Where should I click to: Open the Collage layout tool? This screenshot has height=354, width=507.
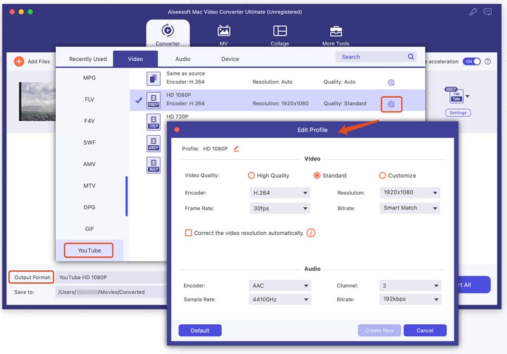point(279,31)
